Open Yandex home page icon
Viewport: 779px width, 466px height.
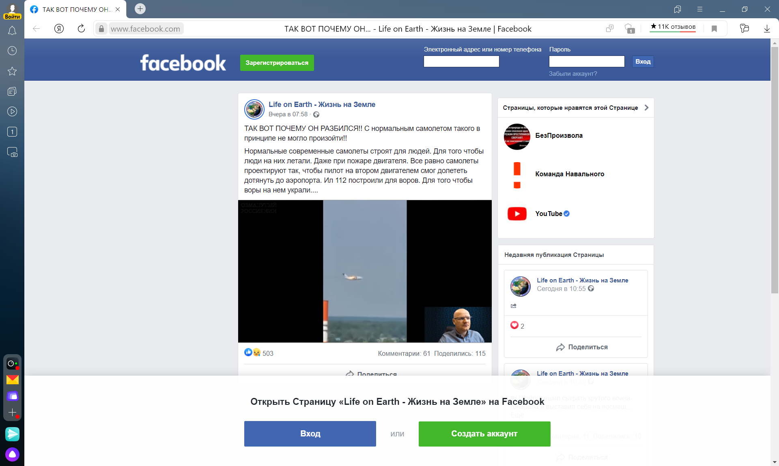point(59,28)
